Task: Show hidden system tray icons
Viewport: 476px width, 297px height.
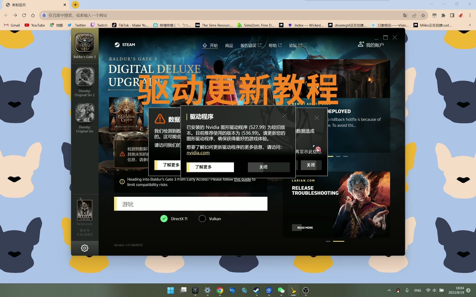Action: tap(389, 290)
